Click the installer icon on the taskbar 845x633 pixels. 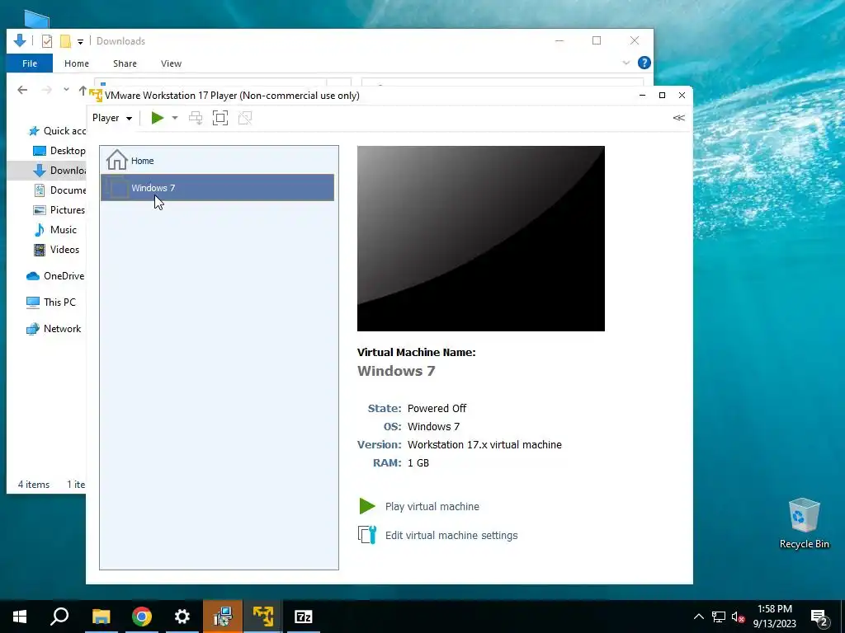(x=223, y=617)
